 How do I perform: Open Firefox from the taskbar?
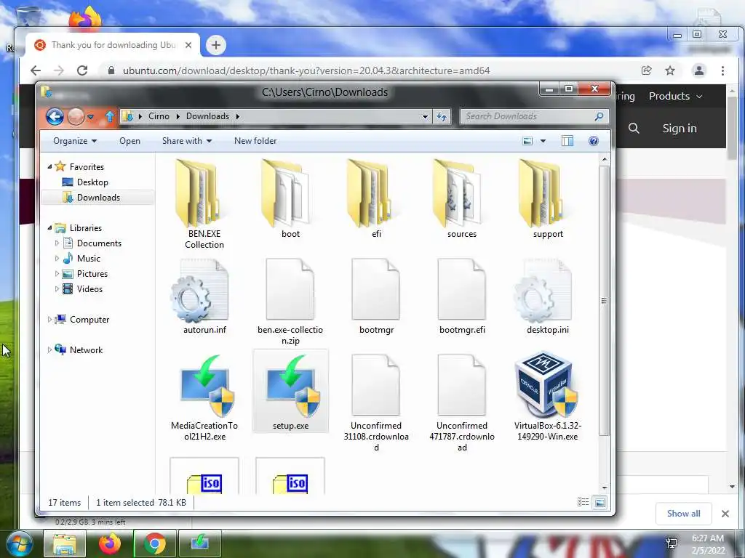coord(109,543)
